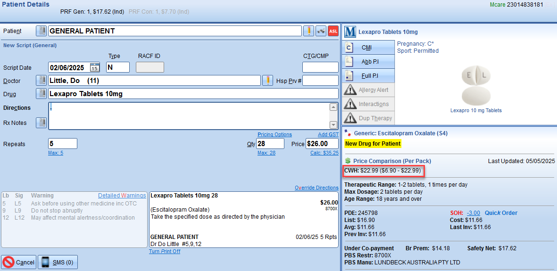This screenshot has height=271, width=557.
Task: Click Turn Print Off link
Action: (x=165, y=252)
